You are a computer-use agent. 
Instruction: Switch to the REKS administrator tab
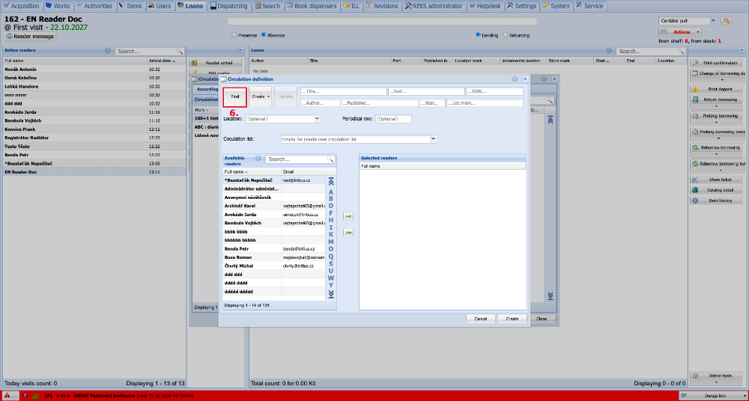434,6
